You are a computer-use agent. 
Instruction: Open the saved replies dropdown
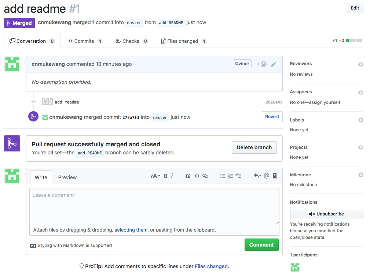pos(257,176)
